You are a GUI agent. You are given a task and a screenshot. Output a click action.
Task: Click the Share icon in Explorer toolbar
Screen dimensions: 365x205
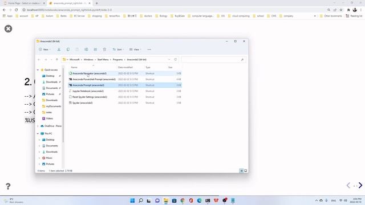[x=95, y=50]
